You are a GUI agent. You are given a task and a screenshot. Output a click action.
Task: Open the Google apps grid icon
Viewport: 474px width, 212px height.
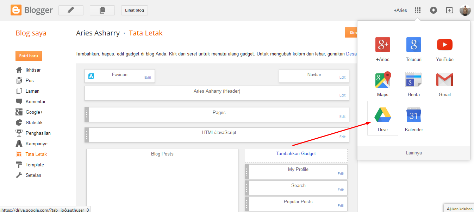coord(418,10)
